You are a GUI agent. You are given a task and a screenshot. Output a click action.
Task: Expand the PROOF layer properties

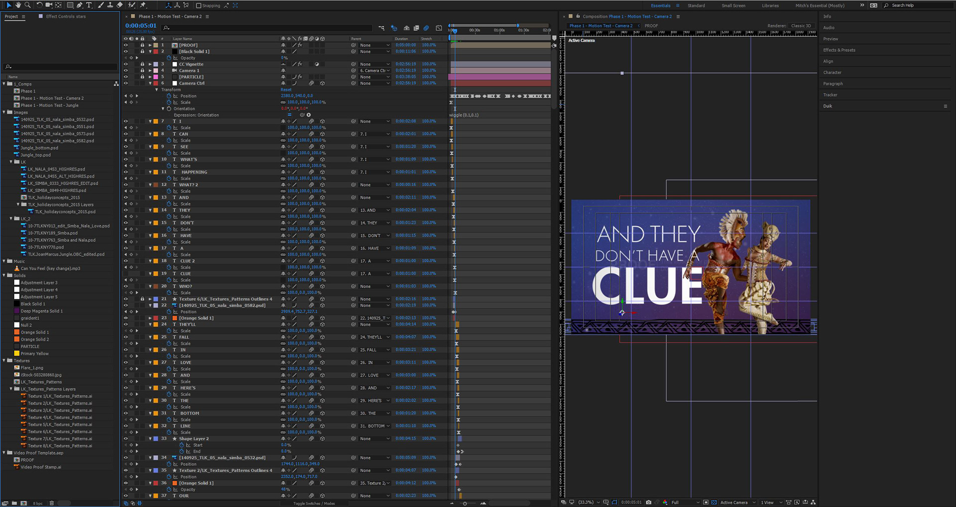click(150, 45)
